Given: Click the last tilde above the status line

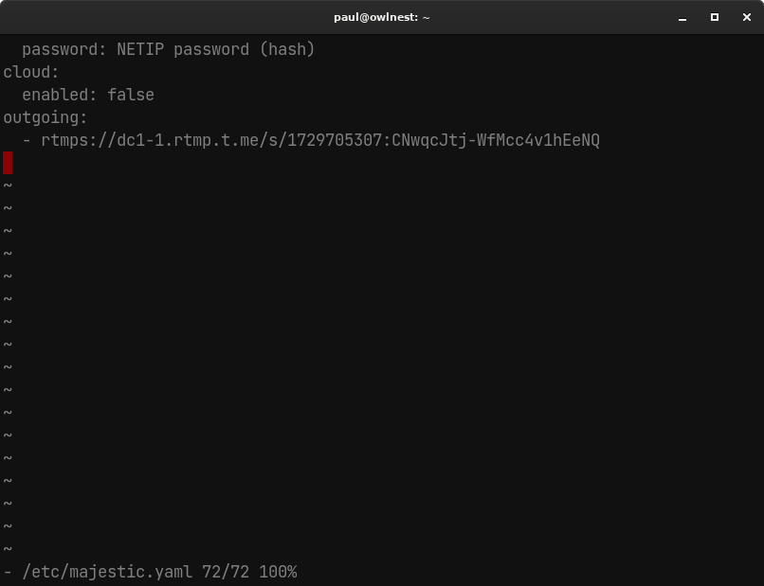Looking at the screenshot, I should (8, 549).
